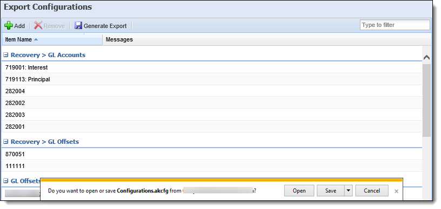Image resolution: width=441 pixels, height=209 pixels.
Task: Select the 870051 offset row
Action: [x=212, y=154]
